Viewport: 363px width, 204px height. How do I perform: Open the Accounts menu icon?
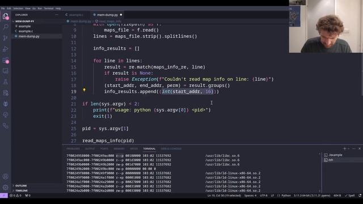6,176
